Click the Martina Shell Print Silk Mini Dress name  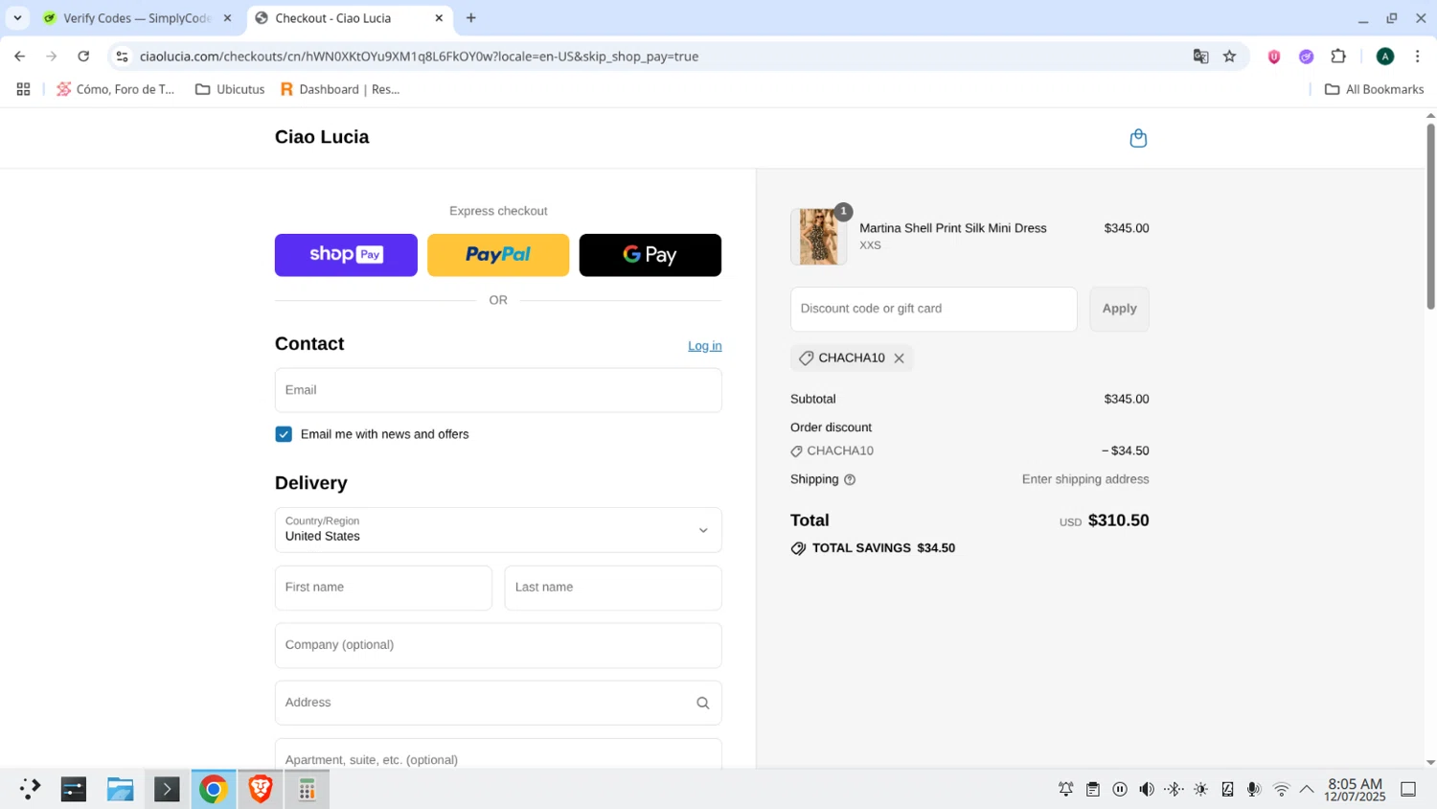click(953, 228)
